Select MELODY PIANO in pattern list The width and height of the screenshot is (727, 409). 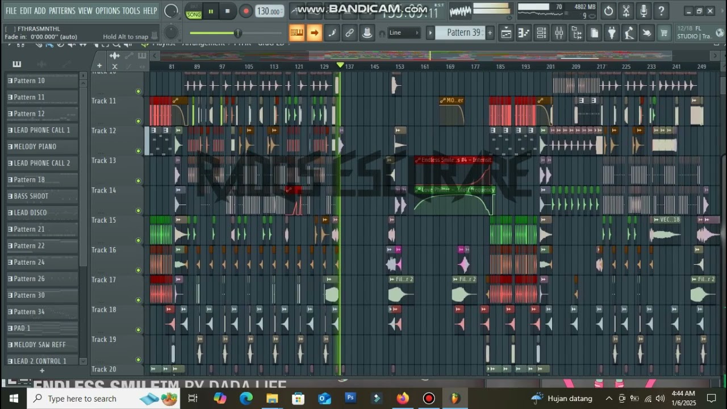click(43, 147)
